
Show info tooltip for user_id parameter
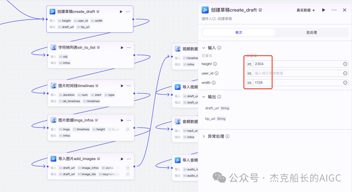point(217,73)
